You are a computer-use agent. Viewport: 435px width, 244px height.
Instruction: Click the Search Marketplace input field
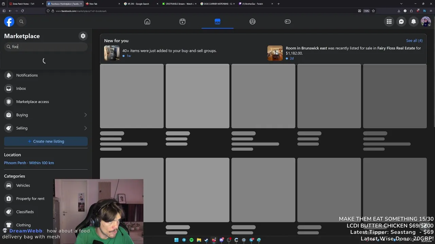[46, 46]
